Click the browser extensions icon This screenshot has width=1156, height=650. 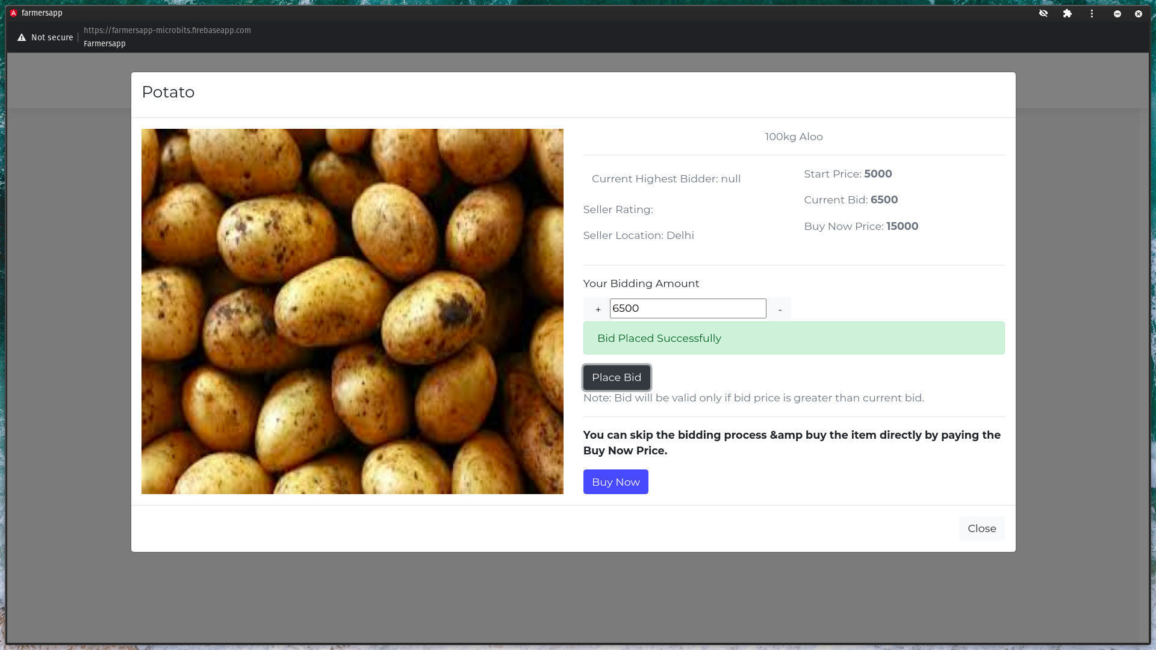pos(1067,13)
